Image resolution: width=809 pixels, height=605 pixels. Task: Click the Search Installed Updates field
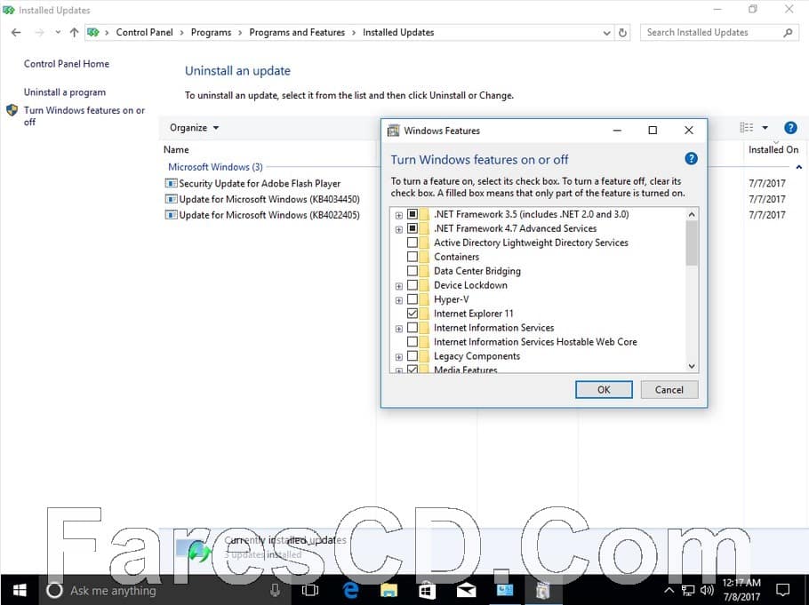click(x=719, y=33)
